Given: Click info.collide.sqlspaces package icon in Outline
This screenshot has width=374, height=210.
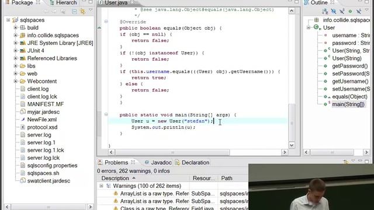Looking at the screenshot, I should (317, 20).
